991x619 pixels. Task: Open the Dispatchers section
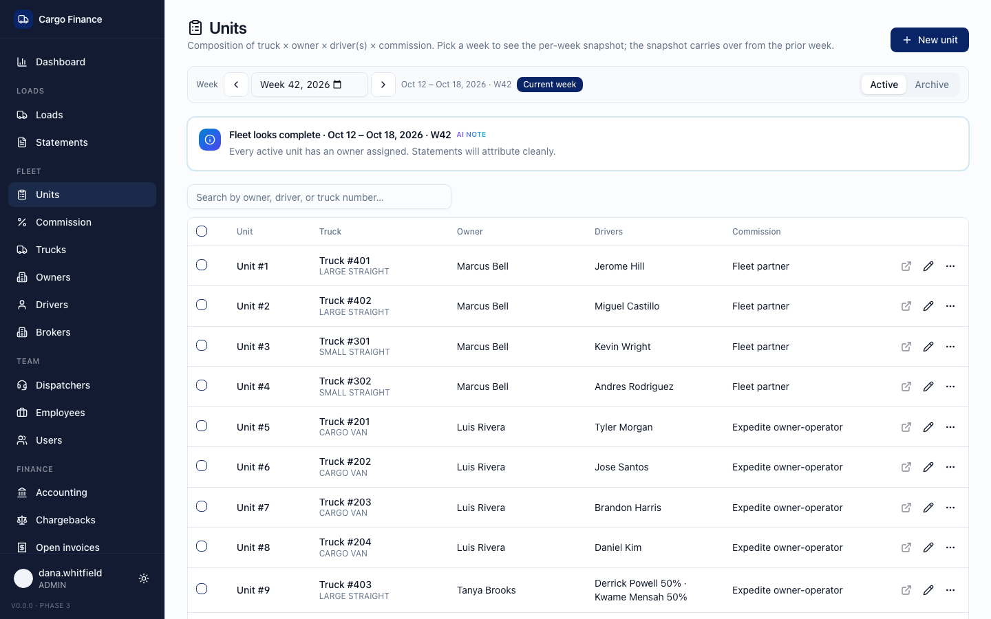coord(83,385)
